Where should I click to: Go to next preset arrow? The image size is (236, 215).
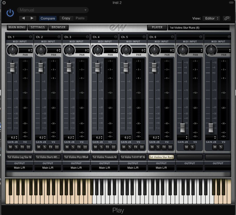pos(32,18)
